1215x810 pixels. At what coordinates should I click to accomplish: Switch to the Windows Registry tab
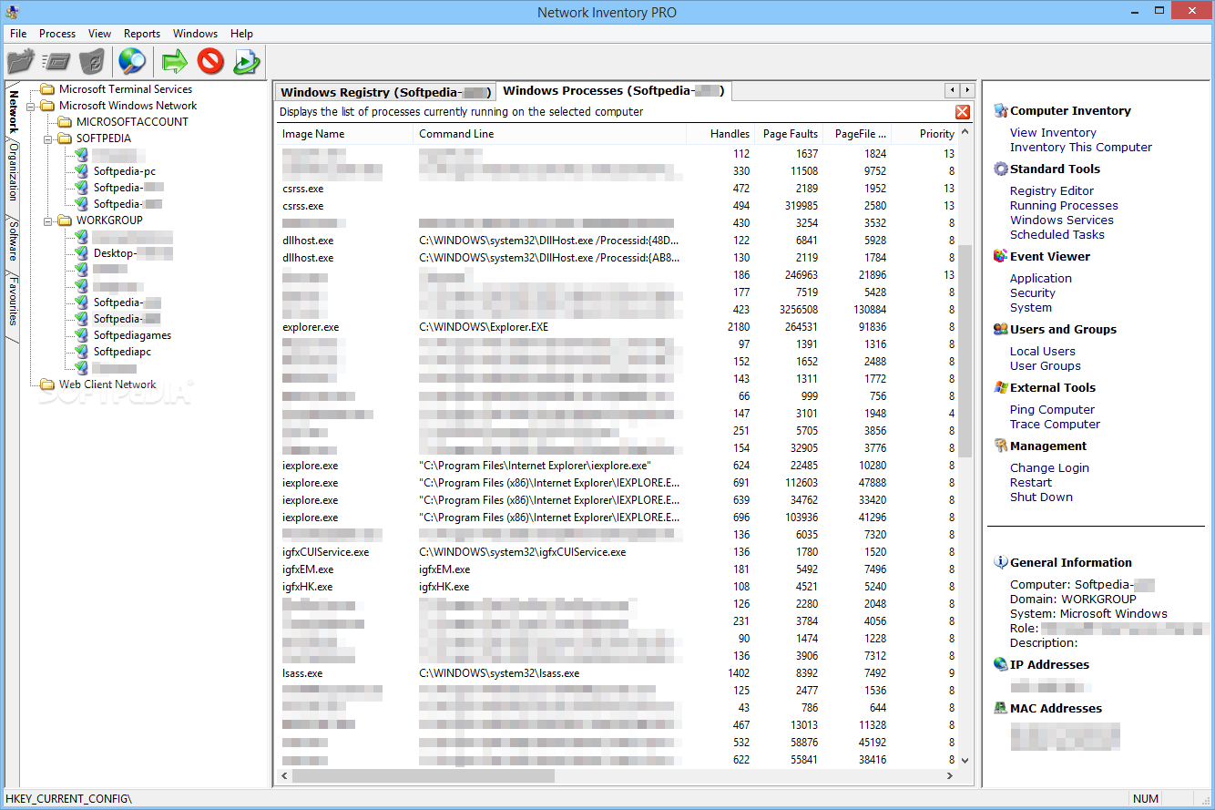[385, 92]
